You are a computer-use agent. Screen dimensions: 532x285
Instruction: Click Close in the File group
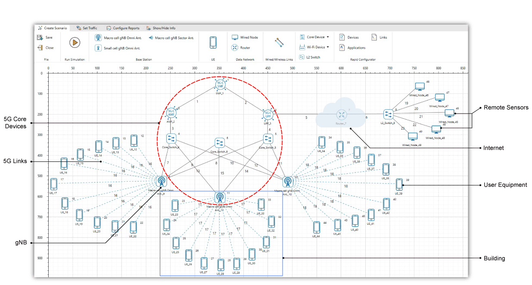45,48
